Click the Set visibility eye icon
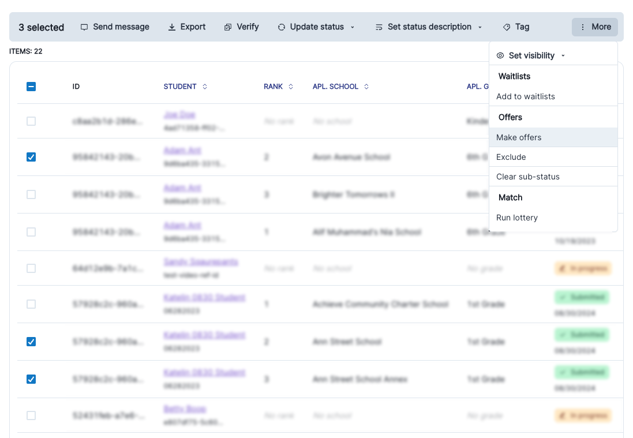The height and width of the screenshot is (438, 633). 500,55
